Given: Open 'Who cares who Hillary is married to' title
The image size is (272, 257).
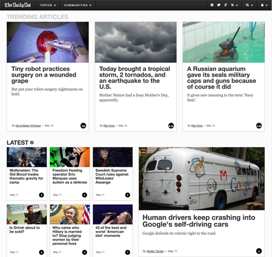Looking at the screenshot, I should [67, 235].
